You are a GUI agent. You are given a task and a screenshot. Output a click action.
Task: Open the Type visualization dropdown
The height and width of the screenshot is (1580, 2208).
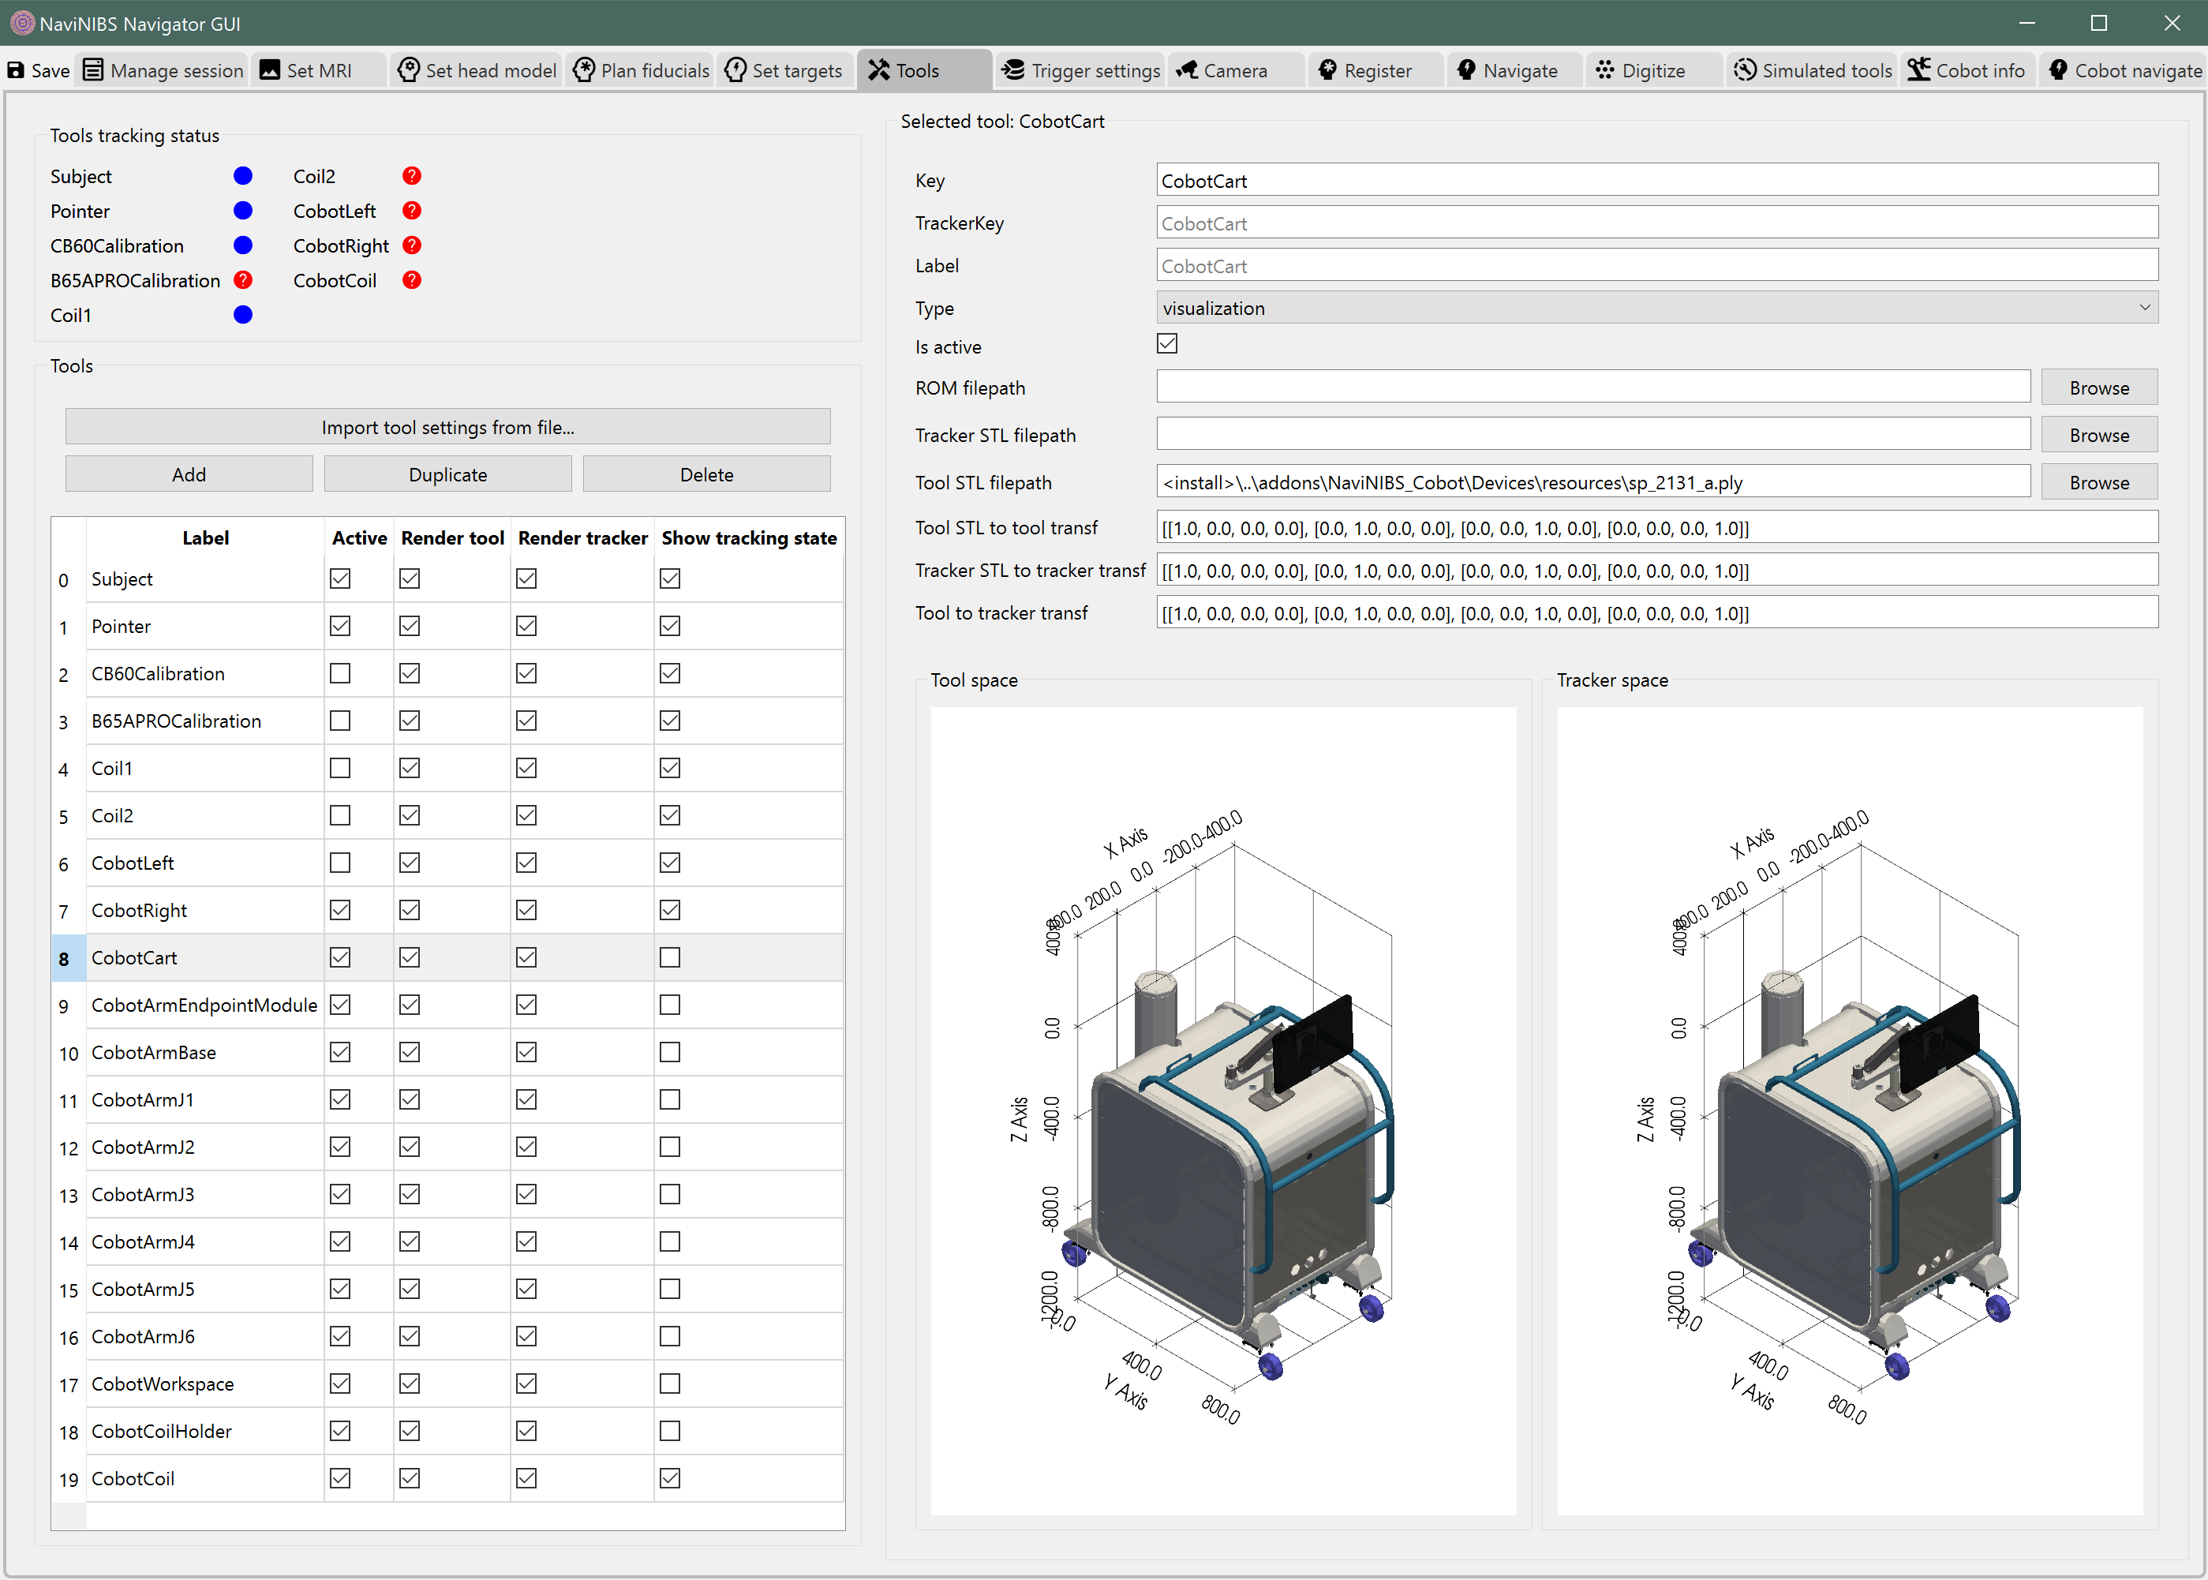tap(1656, 309)
